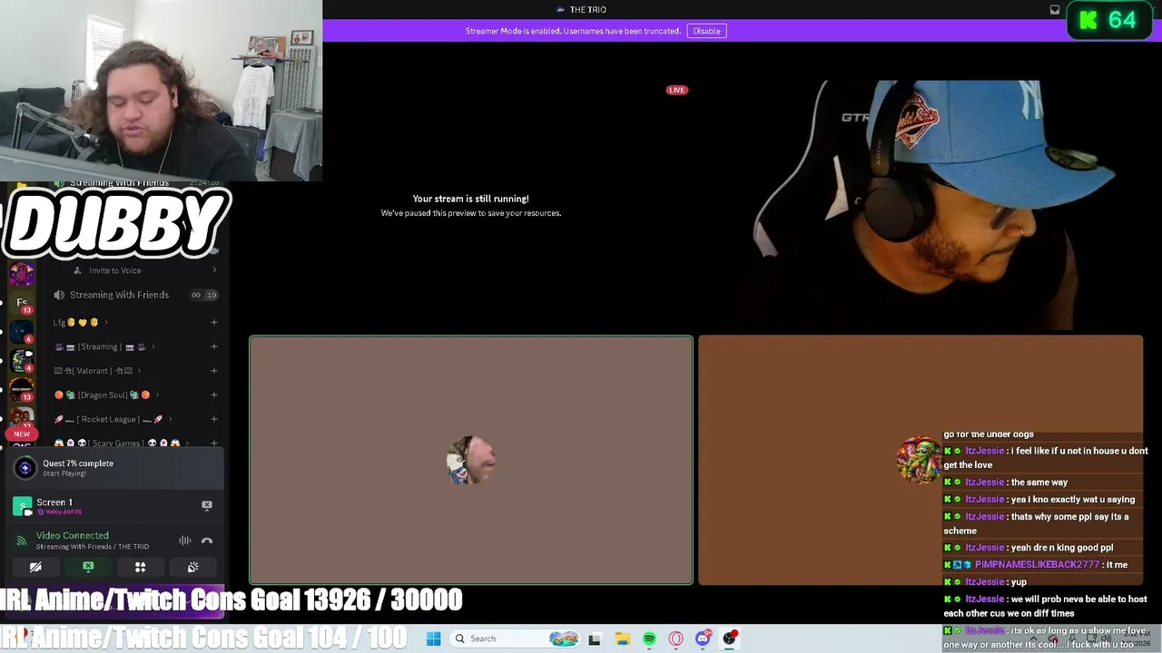Image resolution: width=1162 pixels, height=653 pixels.
Task: Expand the [Scary Games] channel category
Action: point(120,443)
